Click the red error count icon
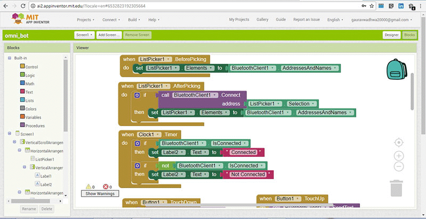 [x=105, y=187]
